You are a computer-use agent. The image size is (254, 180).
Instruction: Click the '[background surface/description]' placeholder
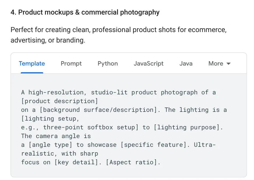98,110
